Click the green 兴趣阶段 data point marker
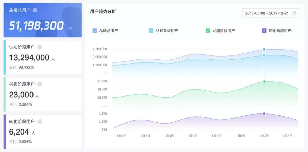This screenshot has width=308, height=152. click(x=264, y=82)
